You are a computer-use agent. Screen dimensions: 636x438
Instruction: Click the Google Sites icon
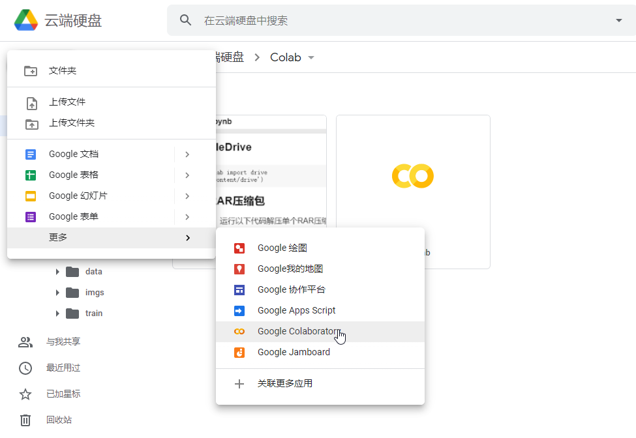(x=239, y=290)
